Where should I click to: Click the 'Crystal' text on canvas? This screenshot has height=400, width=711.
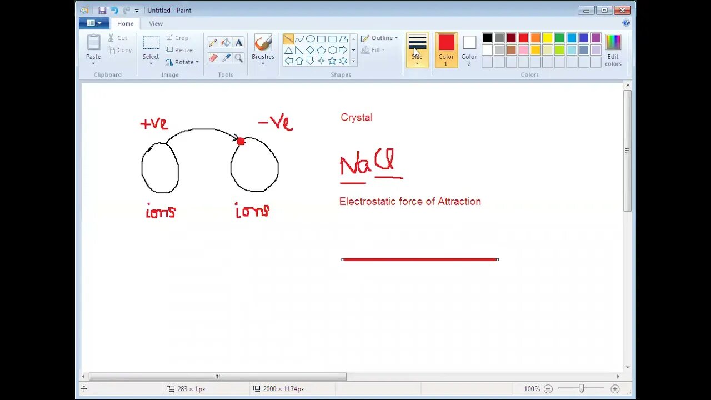point(356,118)
